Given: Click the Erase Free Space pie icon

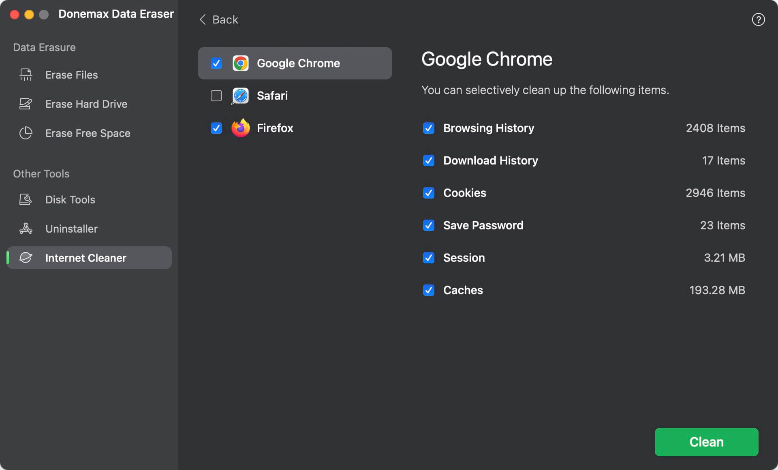Looking at the screenshot, I should tap(26, 133).
